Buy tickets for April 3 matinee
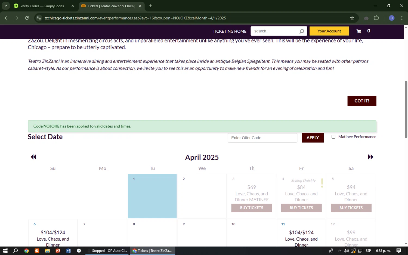 (x=252, y=208)
